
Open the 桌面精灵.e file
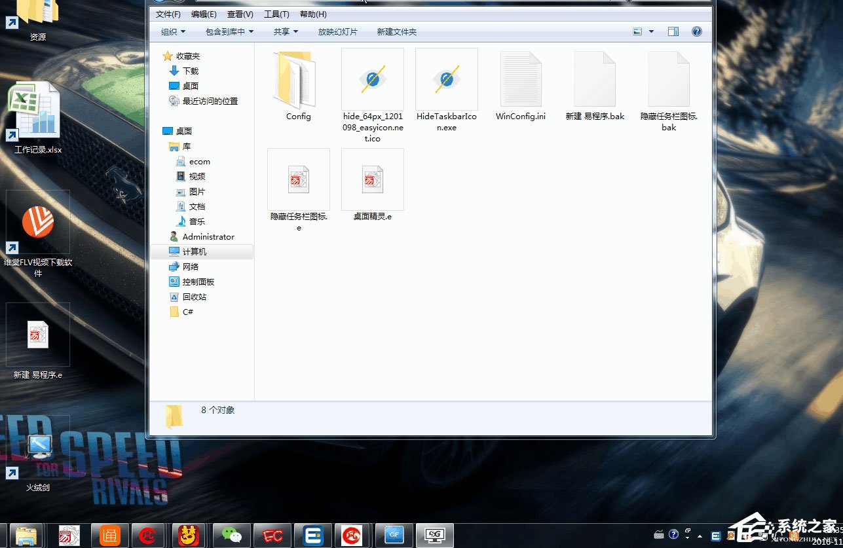click(x=372, y=179)
